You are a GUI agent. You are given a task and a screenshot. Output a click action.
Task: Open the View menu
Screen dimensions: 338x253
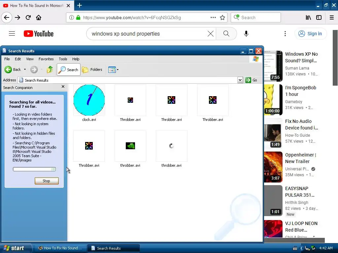click(30, 59)
